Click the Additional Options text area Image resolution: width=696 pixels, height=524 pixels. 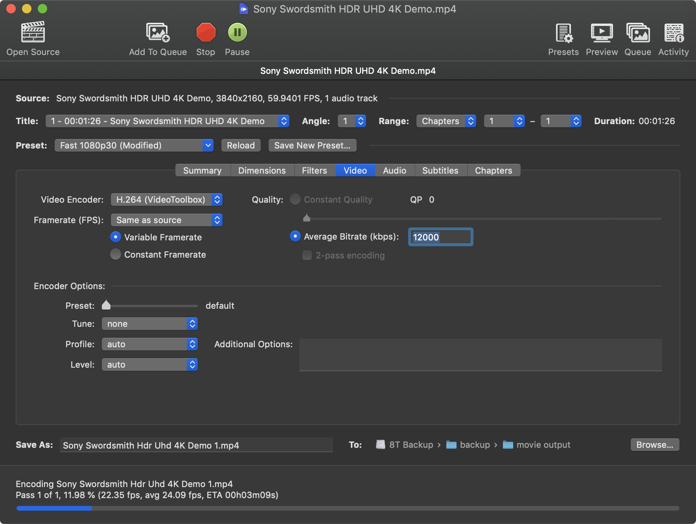click(481, 355)
